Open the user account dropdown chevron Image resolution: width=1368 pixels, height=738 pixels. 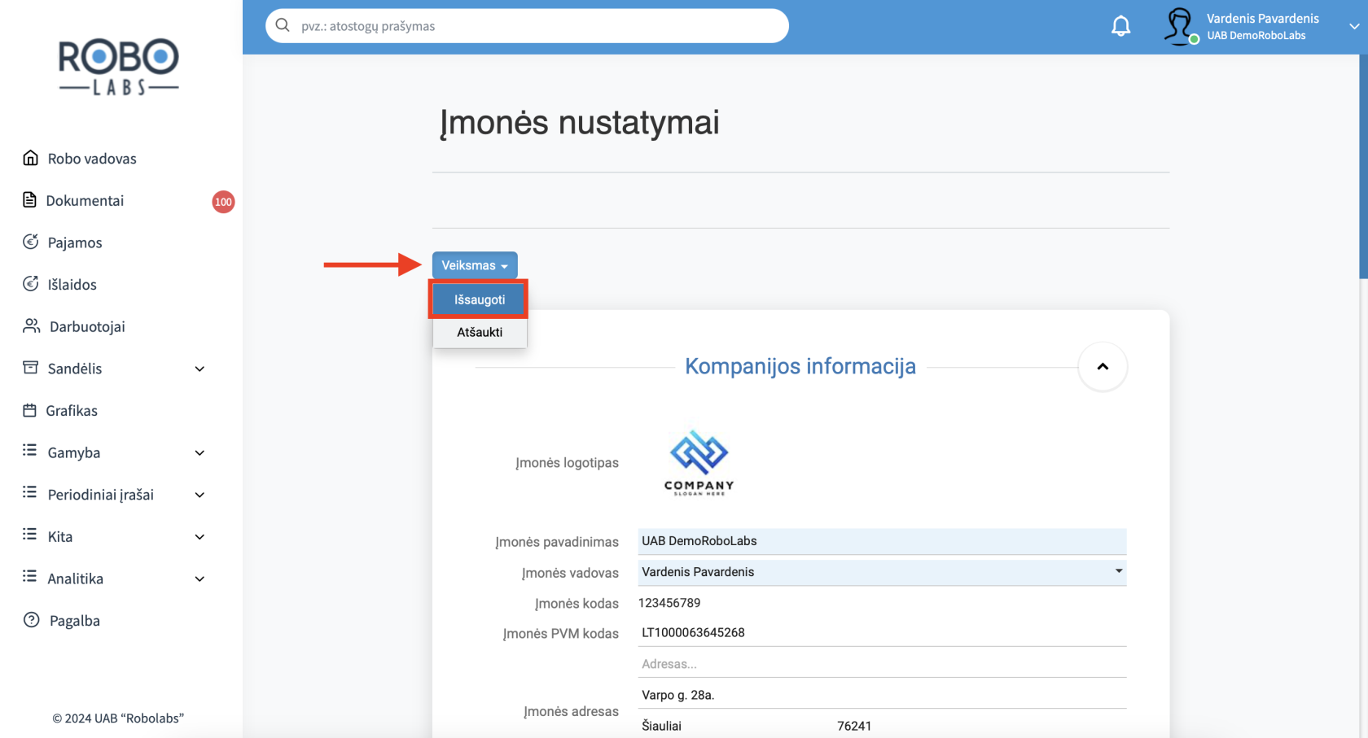[x=1353, y=27]
